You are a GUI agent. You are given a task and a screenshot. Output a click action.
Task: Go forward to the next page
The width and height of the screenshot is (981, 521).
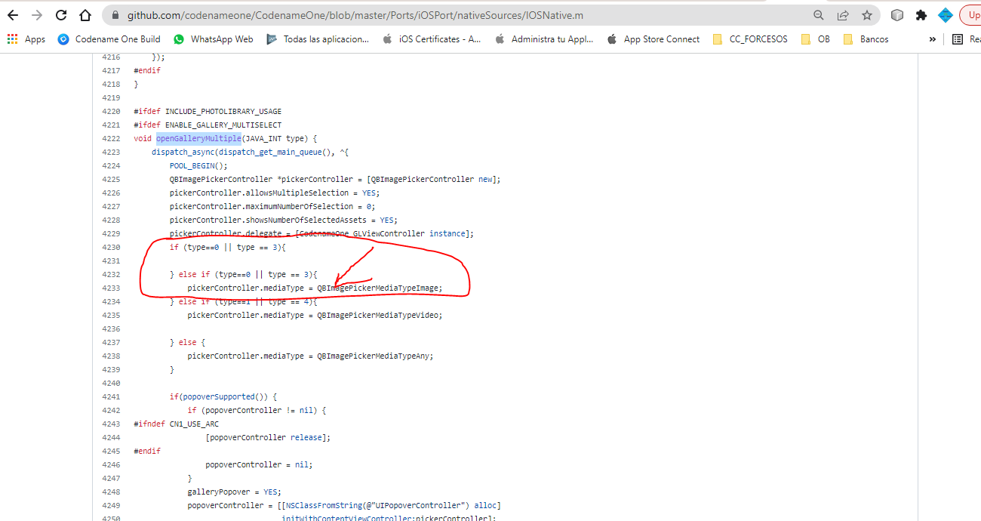pos(36,15)
